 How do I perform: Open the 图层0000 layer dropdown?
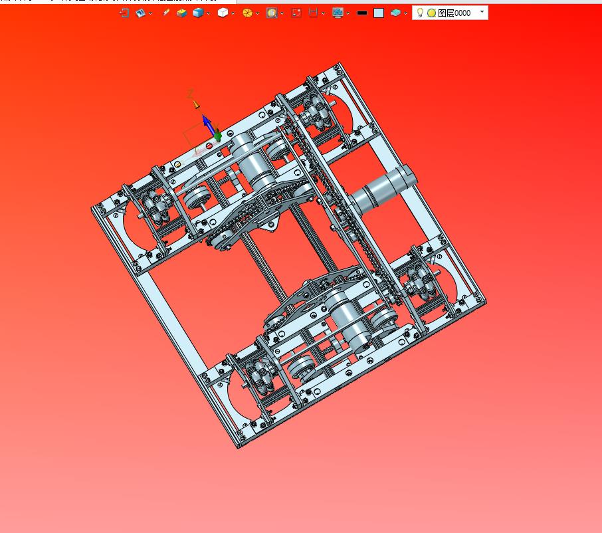click(x=482, y=12)
